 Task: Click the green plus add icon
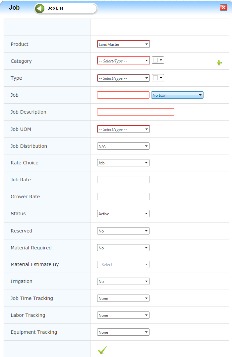tap(219, 62)
